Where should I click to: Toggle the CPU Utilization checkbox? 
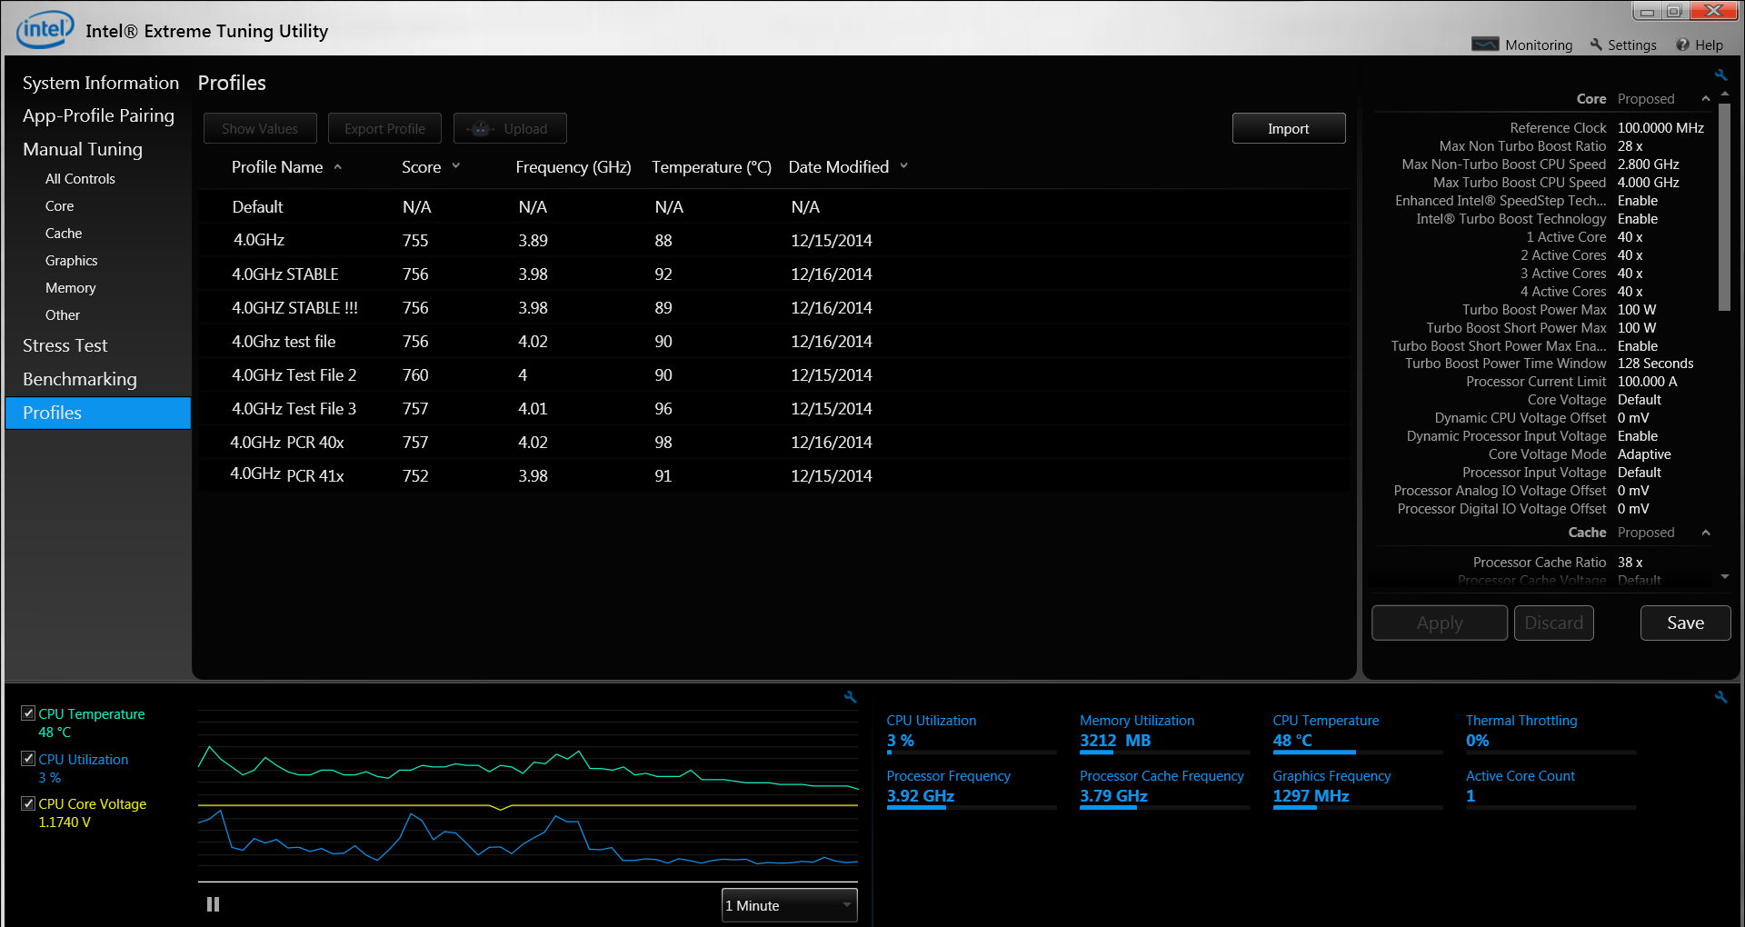pos(28,759)
